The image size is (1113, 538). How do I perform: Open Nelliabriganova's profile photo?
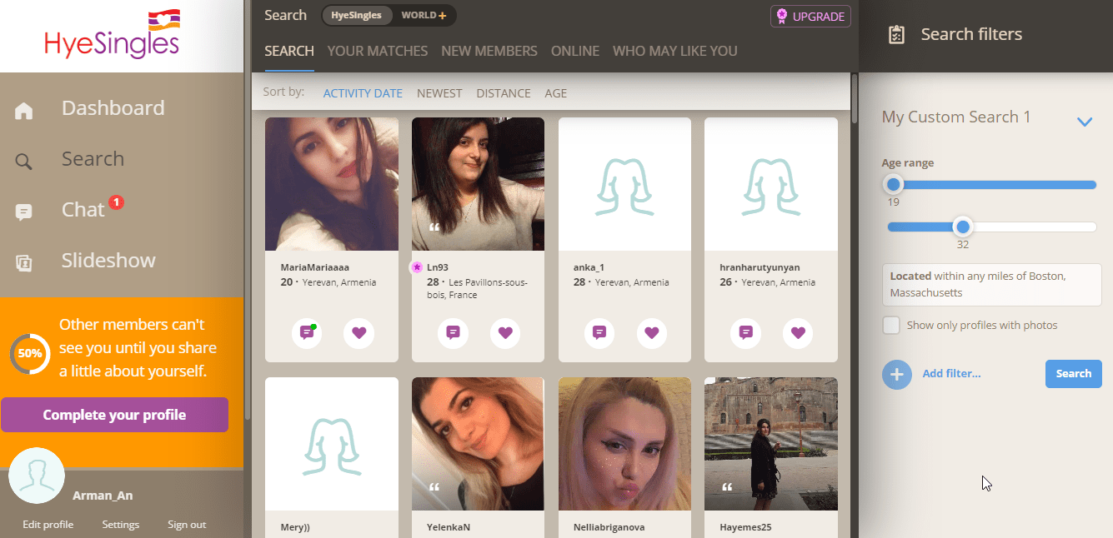624,444
